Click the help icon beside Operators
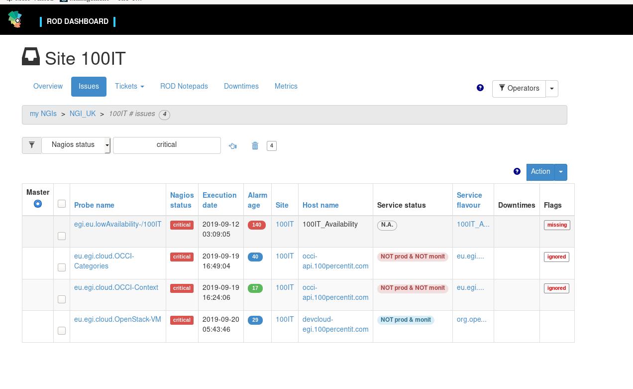 pyautogui.click(x=480, y=88)
